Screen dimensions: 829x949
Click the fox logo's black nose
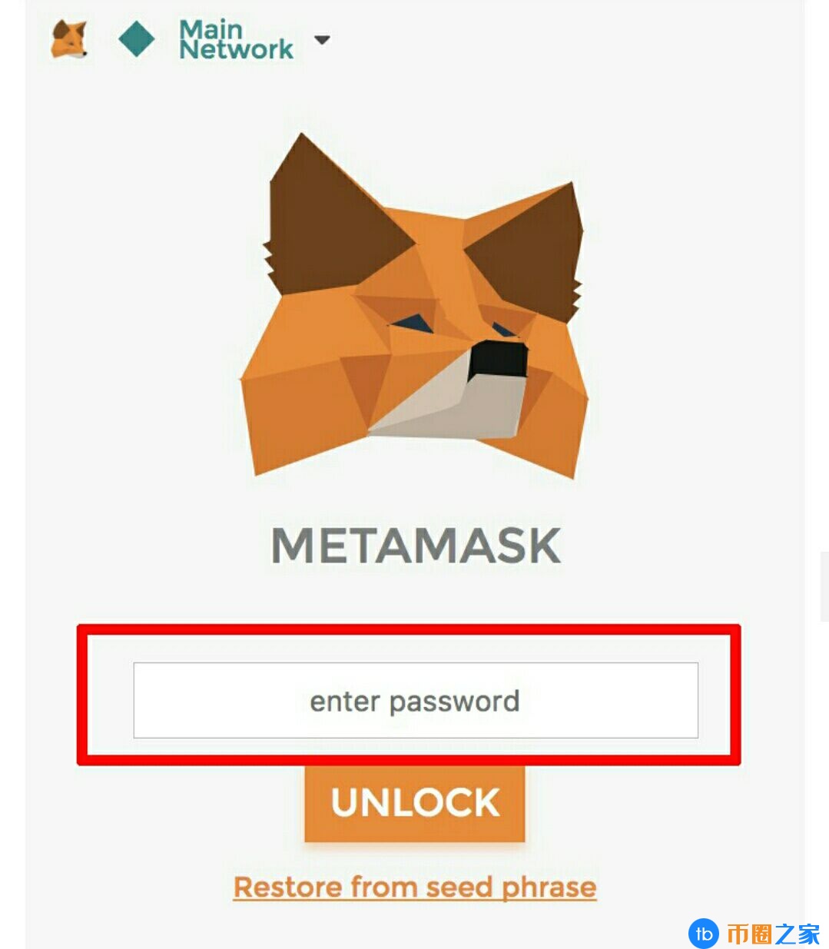coord(498,360)
